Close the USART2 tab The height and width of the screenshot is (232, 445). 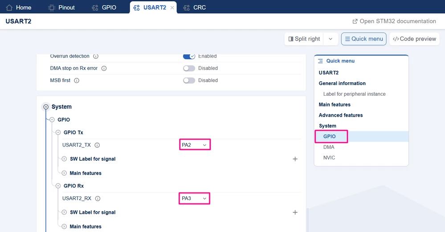click(172, 8)
